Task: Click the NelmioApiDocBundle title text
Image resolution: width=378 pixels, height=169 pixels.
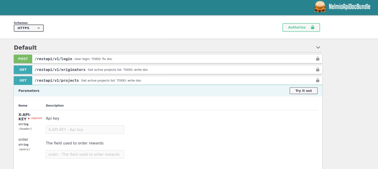Action: point(349,6)
